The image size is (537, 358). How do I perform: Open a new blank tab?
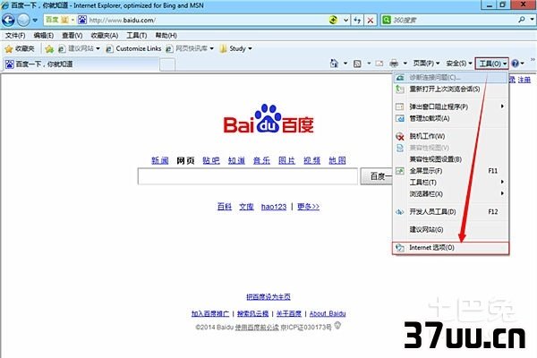point(167,64)
